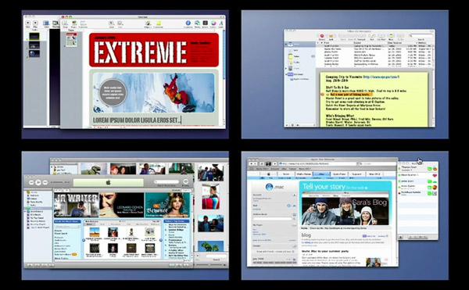This screenshot has height=290, width=469.
Task: Click the iTunes search field
Action: click(x=166, y=182)
